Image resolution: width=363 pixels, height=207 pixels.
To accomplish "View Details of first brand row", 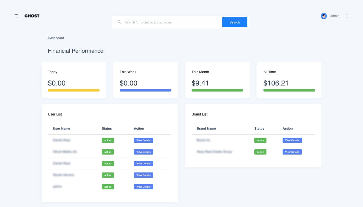I will pos(292,140).
